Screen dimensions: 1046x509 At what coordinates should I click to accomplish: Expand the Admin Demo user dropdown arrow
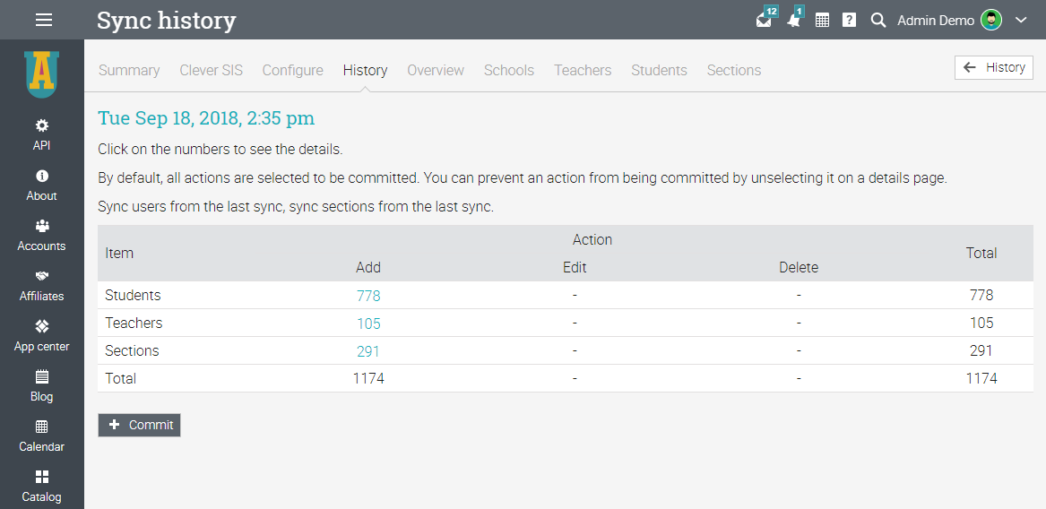[1020, 20]
